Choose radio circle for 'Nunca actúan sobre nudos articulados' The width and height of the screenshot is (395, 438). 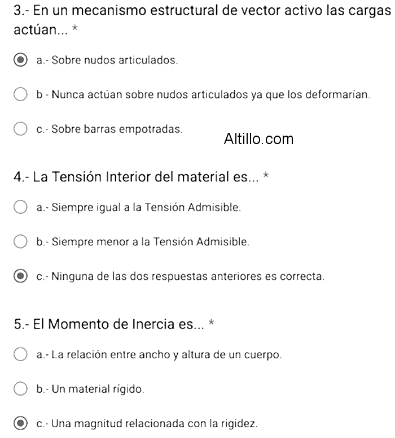(20, 94)
